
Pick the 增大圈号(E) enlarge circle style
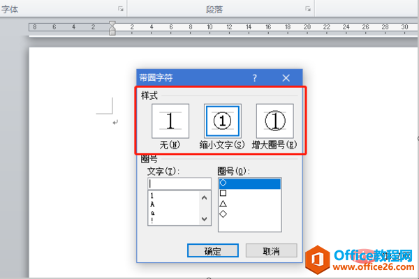(274, 122)
